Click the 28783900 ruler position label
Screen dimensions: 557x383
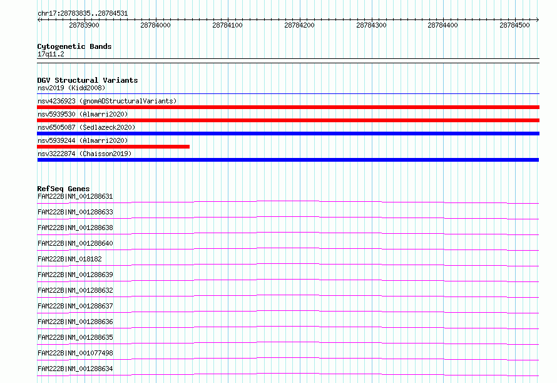[84, 25]
